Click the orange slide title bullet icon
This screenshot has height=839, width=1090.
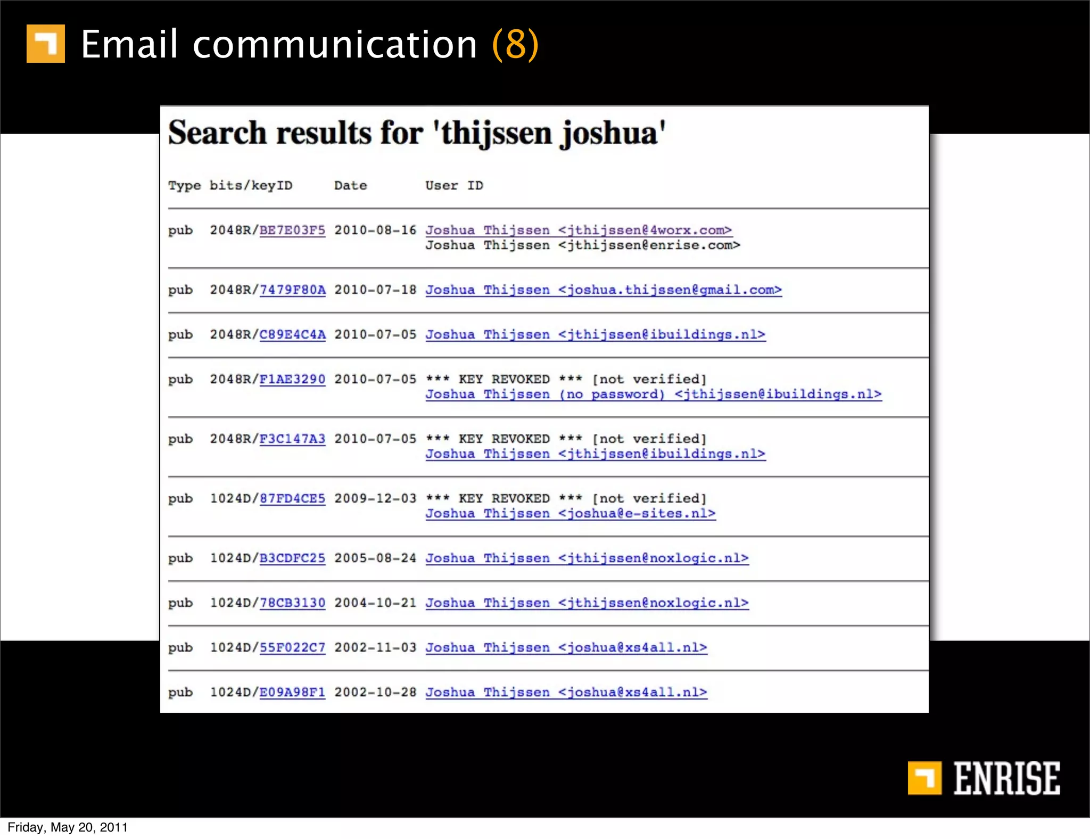(46, 44)
